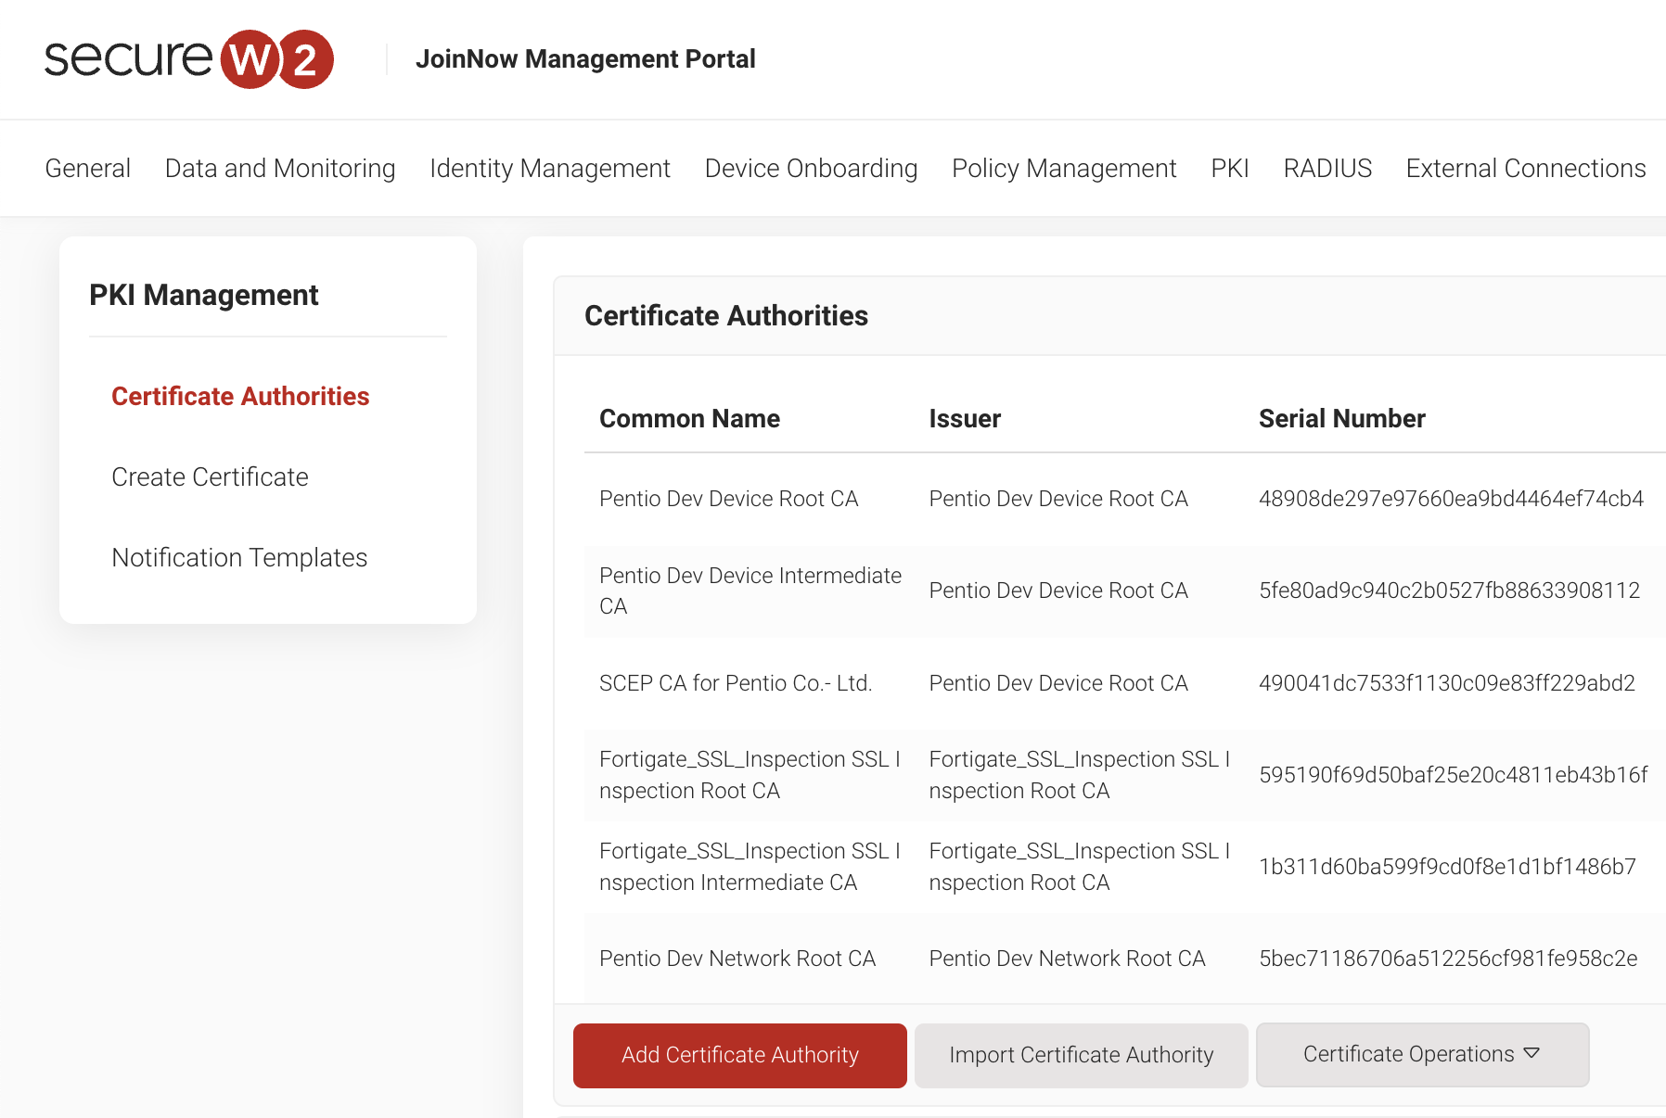This screenshot has width=1666, height=1118.
Task: Click serial number 5bec71186706a512256cf981fe958c2e
Action: (1448, 959)
